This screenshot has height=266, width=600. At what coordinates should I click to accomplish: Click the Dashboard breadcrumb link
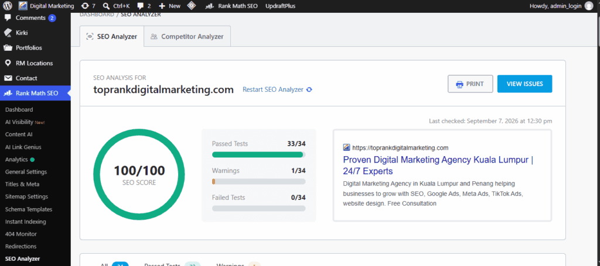coord(97,15)
